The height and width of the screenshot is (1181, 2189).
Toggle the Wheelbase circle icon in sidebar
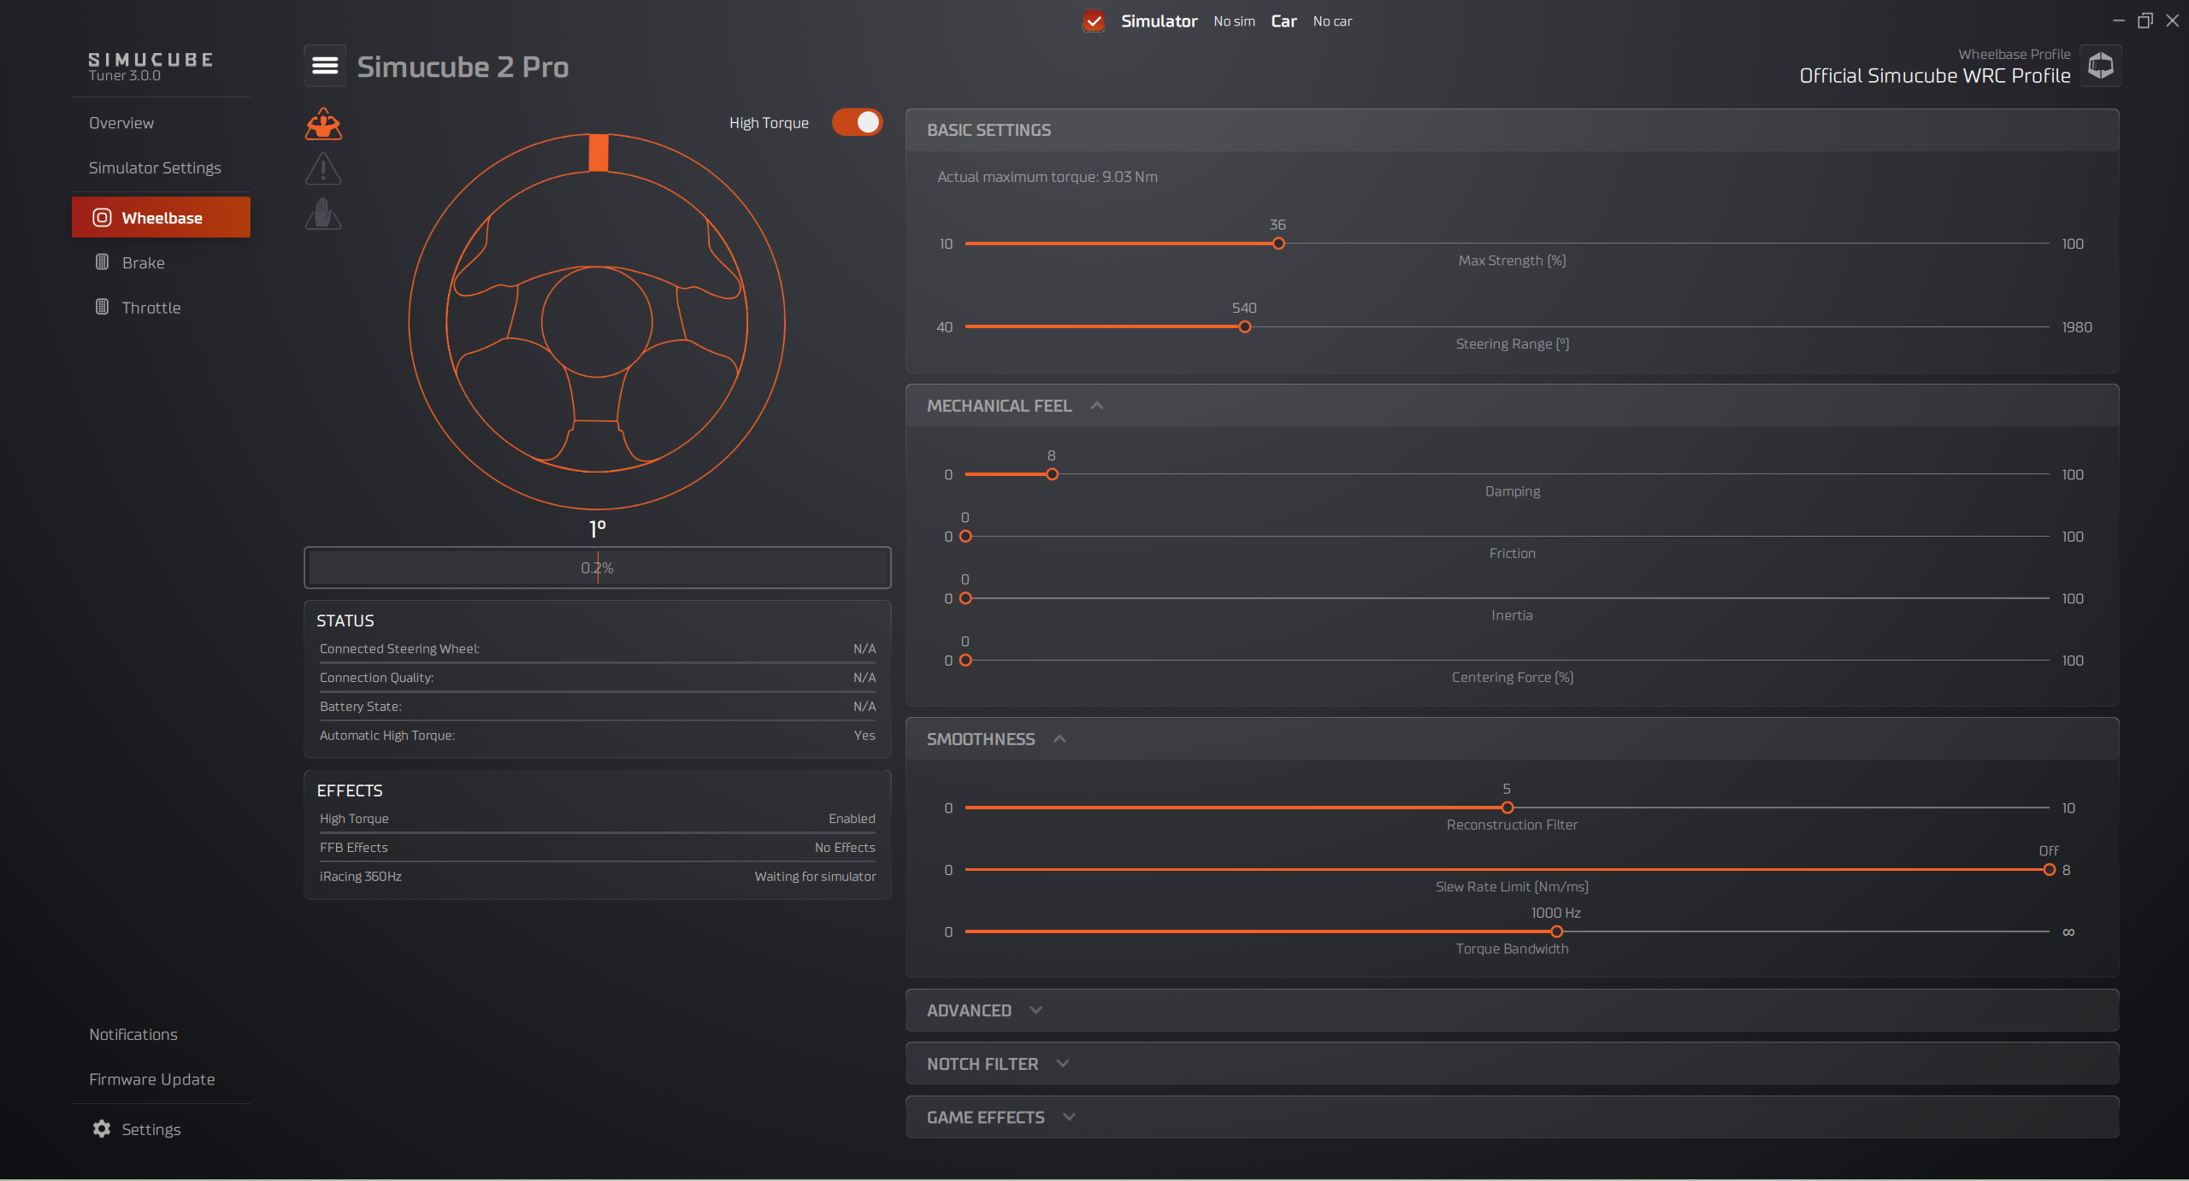[x=102, y=217]
